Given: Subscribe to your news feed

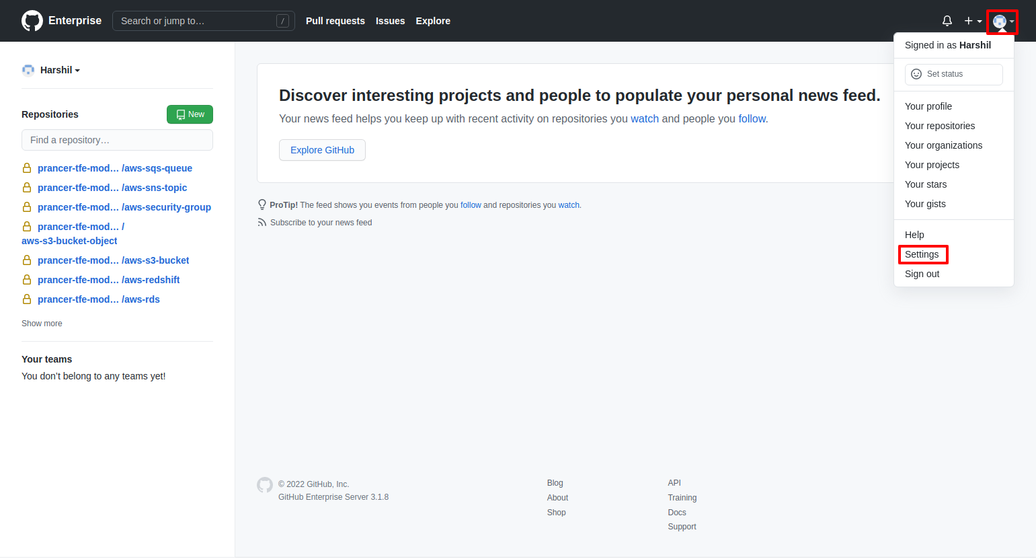Looking at the screenshot, I should click(321, 223).
